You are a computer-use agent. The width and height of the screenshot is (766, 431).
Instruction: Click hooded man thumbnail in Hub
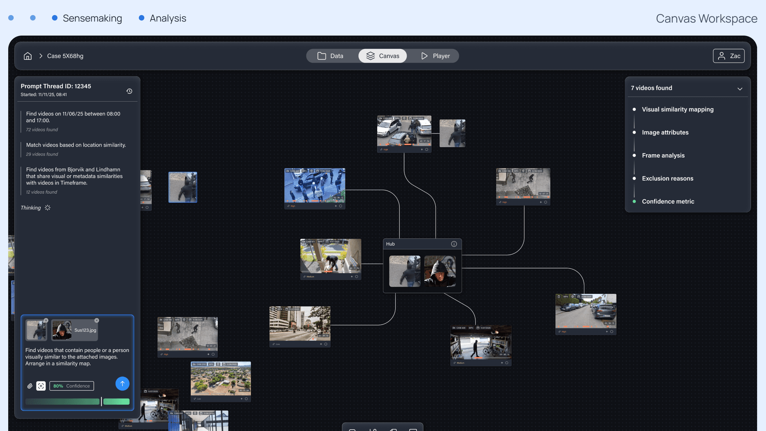[440, 271]
